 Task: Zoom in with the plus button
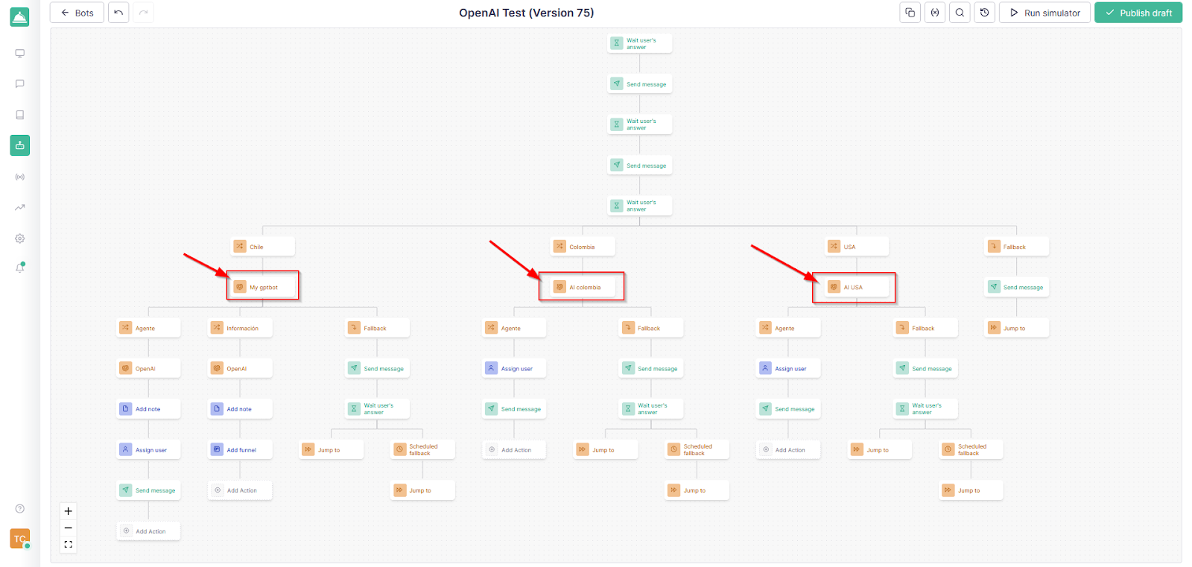point(69,511)
